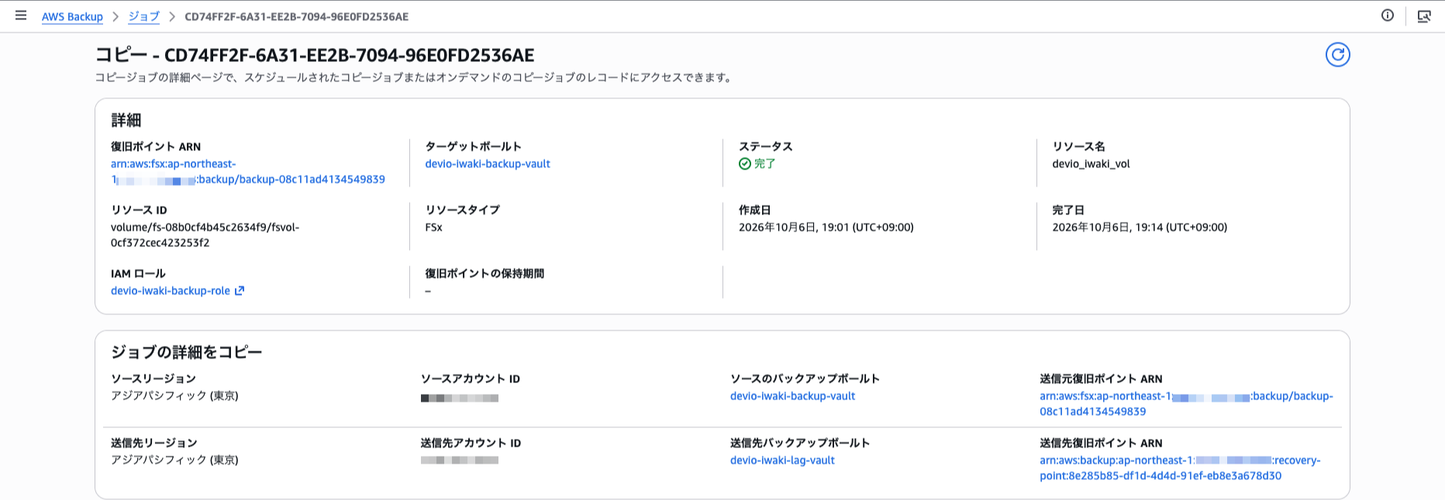Click the refresh button icon

pyautogui.click(x=1337, y=54)
